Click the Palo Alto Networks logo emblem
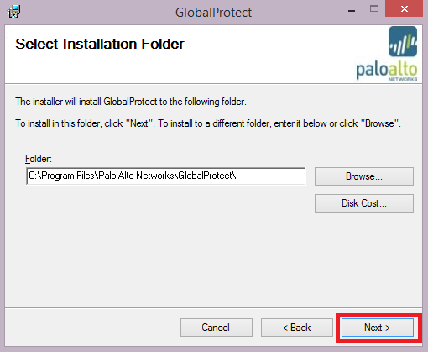This screenshot has width=428, height=352. point(403,41)
